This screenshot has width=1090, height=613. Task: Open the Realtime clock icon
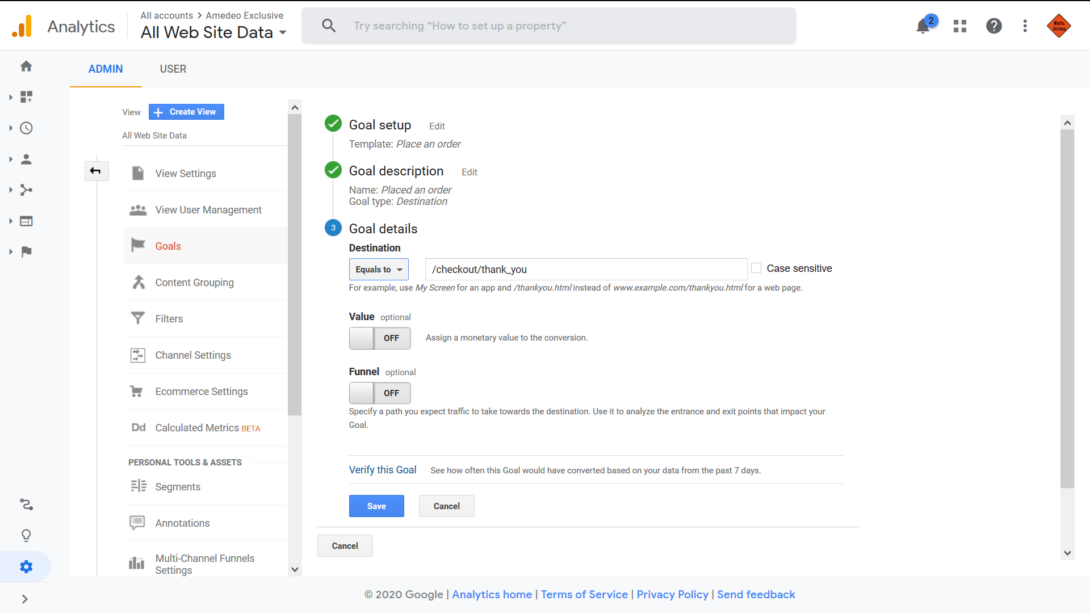point(26,128)
